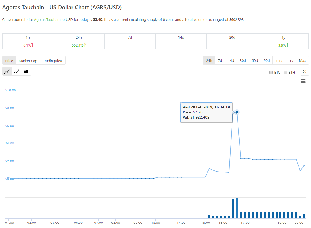Click the 552.1% 24h change value
311x228 pixels.
pyautogui.click(x=79, y=45)
